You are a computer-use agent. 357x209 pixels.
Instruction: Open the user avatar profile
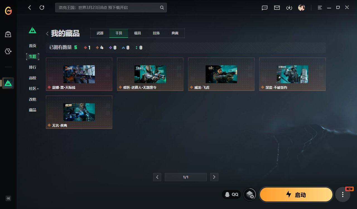pos(301,8)
